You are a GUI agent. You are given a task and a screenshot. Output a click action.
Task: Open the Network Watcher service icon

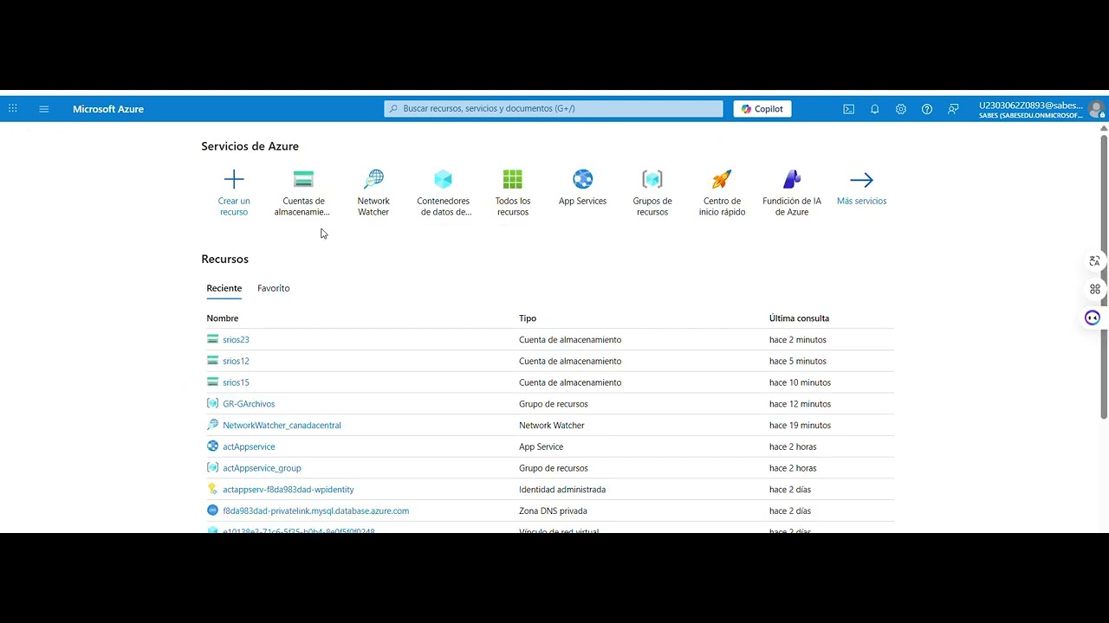pos(373,179)
